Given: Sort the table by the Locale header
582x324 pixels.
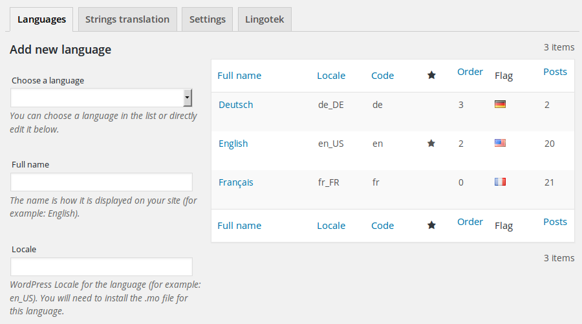Looking at the screenshot, I should tap(331, 76).
